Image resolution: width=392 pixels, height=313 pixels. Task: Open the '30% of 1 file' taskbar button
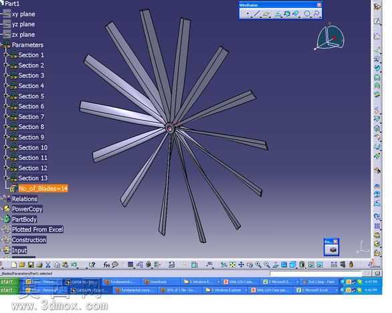[180, 290]
